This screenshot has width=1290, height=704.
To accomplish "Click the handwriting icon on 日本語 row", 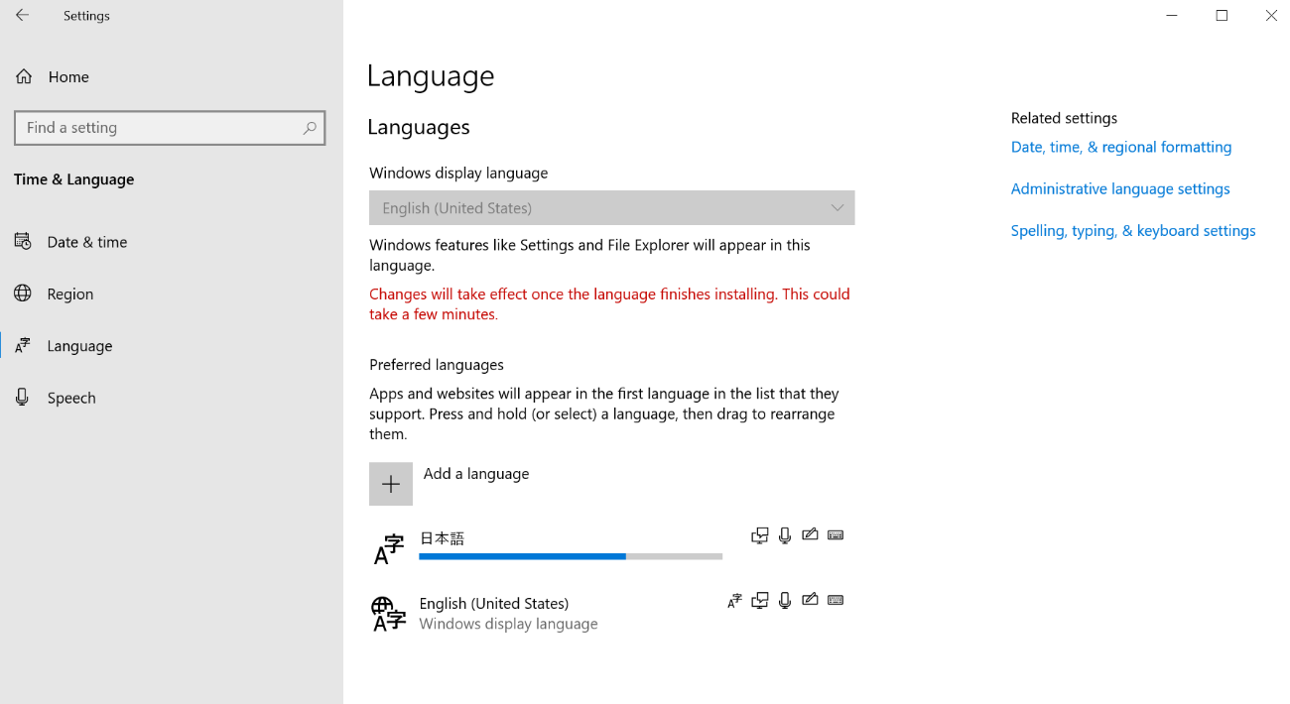I will click(810, 534).
